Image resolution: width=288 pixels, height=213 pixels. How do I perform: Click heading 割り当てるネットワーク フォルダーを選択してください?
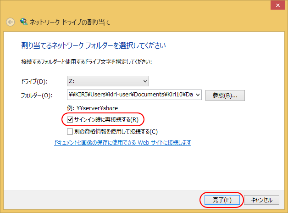93,45
